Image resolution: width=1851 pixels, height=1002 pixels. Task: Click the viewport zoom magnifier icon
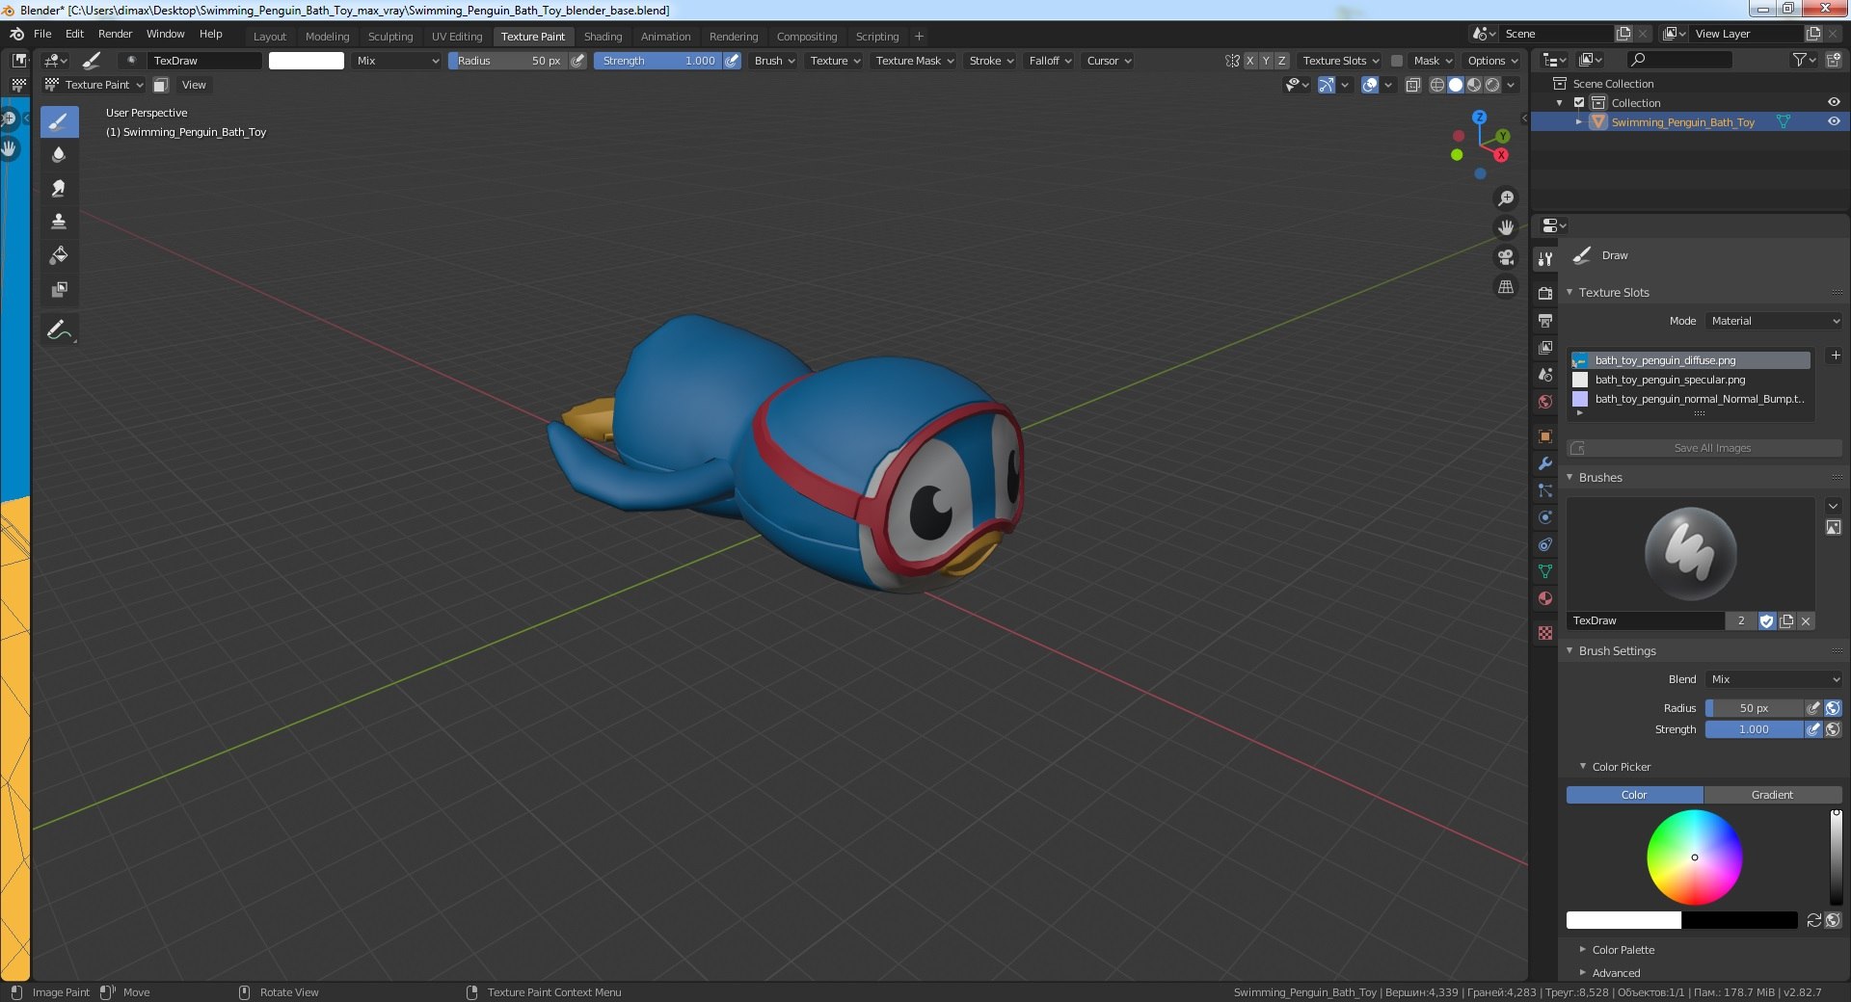pos(1506,198)
